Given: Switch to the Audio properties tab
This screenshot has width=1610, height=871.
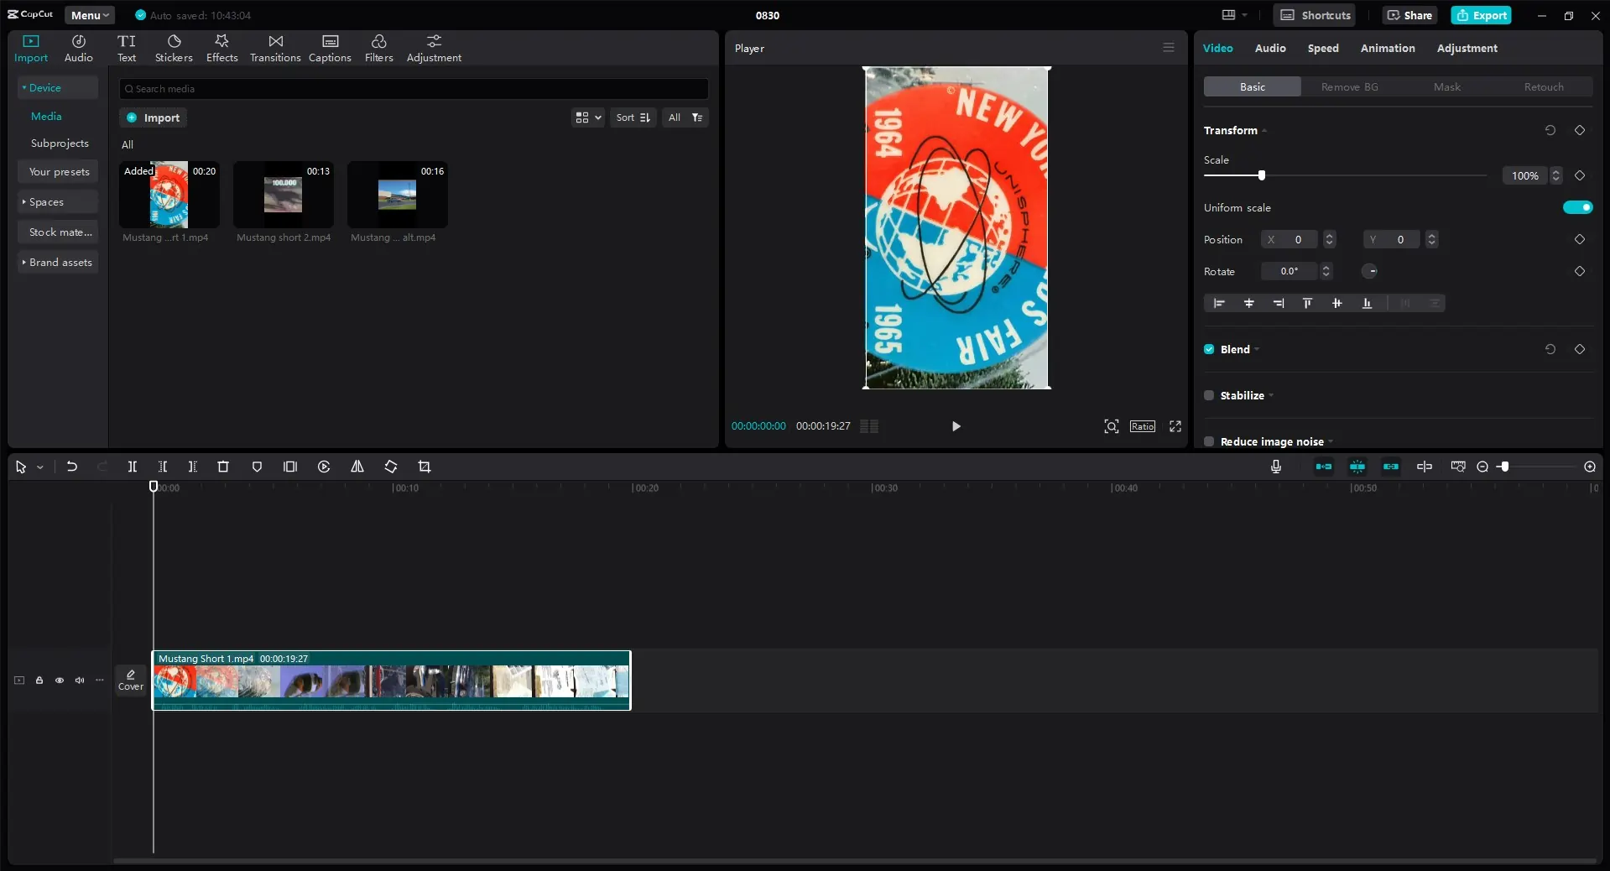Looking at the screenshot, I should coord(1270,48).
